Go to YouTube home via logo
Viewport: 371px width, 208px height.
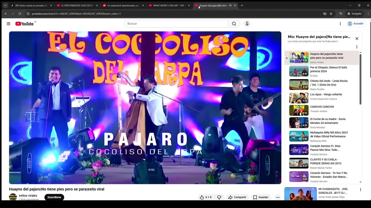24,24
